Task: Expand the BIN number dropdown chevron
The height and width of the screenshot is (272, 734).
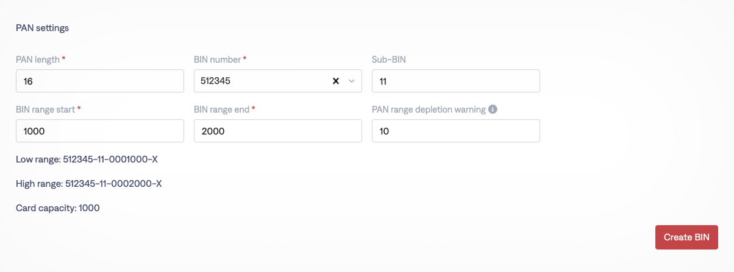Action: (351, 81)
